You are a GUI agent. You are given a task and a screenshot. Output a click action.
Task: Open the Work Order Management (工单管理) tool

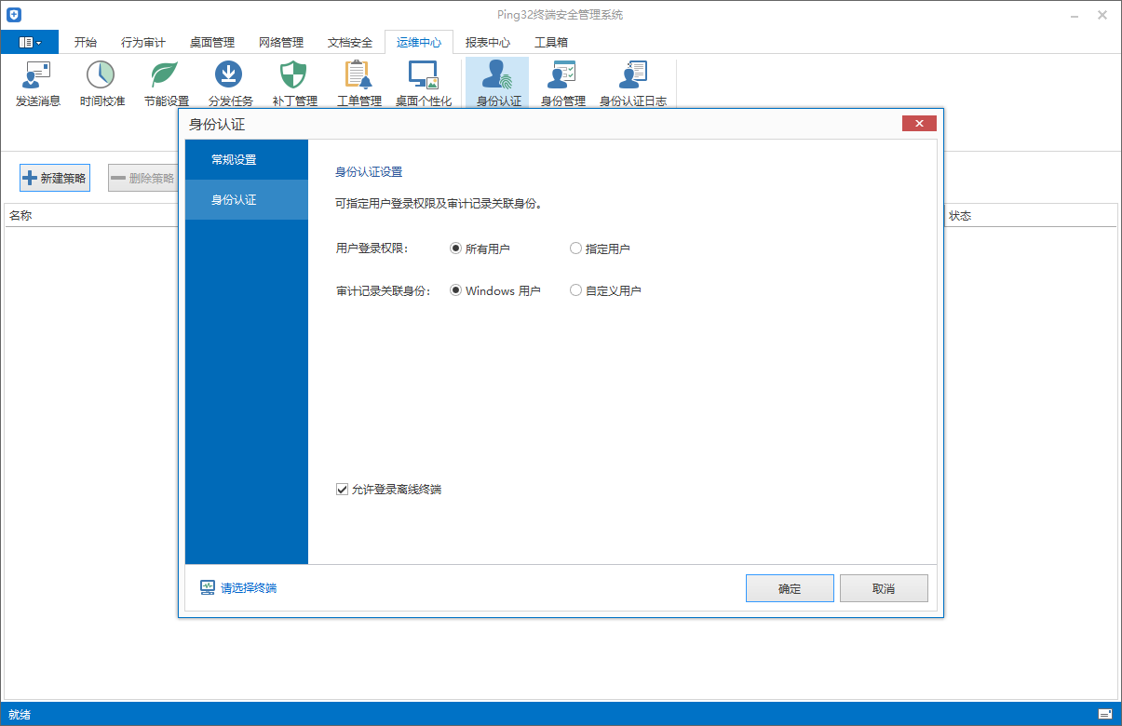pos(358,84)
